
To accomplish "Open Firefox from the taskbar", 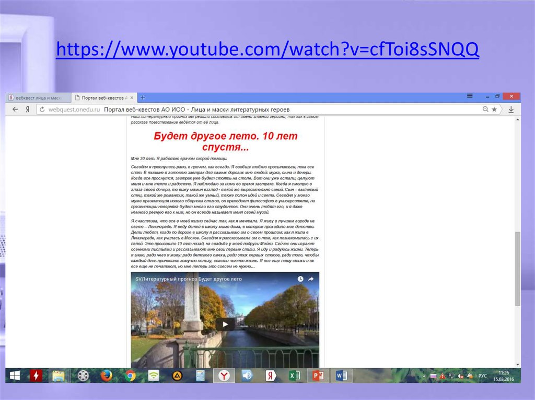I will coord(106,376).
